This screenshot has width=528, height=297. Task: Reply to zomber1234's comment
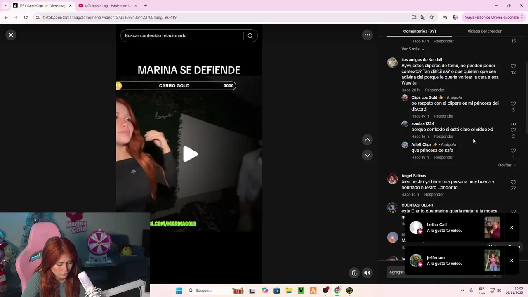click(x=443, y=137)
